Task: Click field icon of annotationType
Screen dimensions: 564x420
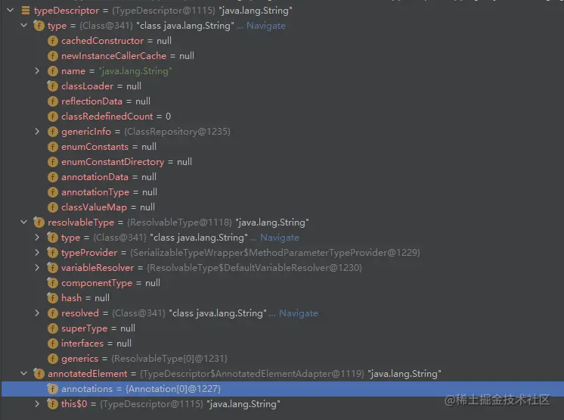Action: click(x=52, y=191)
